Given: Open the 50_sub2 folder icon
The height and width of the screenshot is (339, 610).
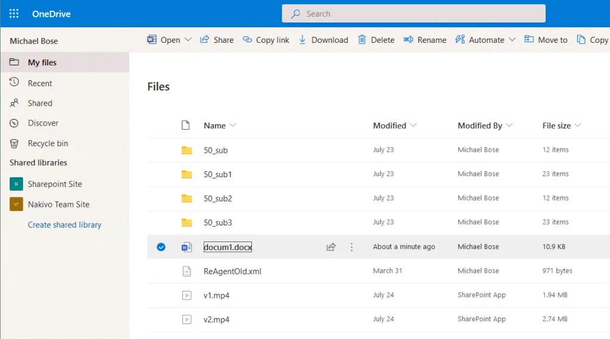Looking at the screenshot, I should (186, 198).
